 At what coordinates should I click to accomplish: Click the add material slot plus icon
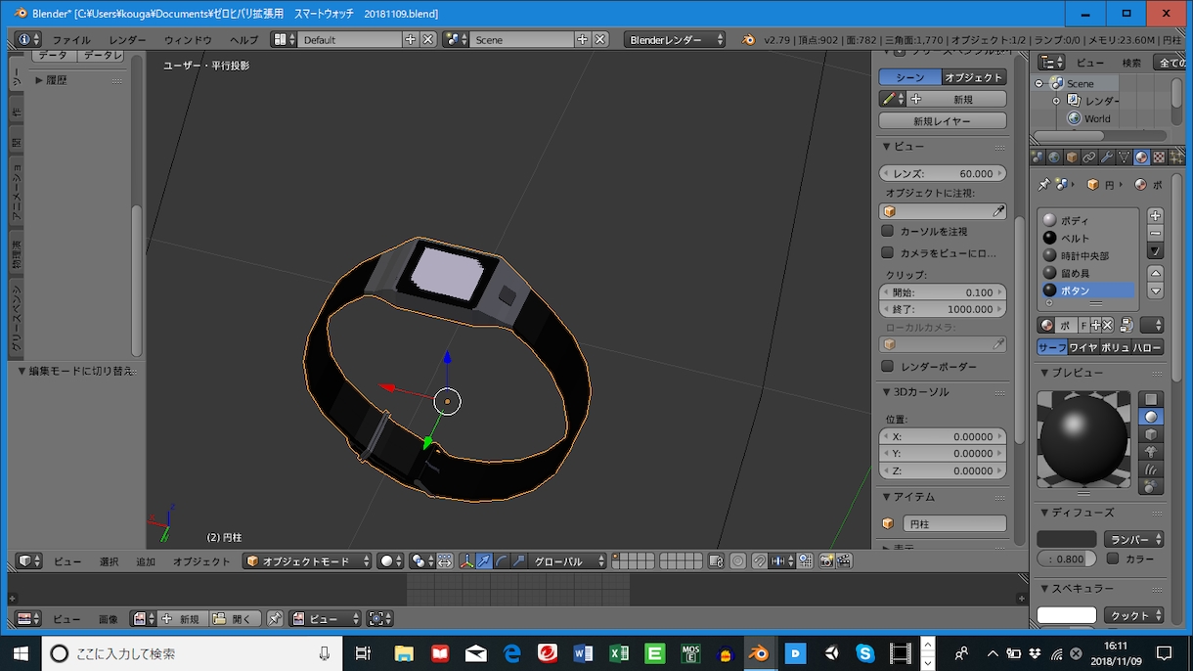(x=1156, y=215)
